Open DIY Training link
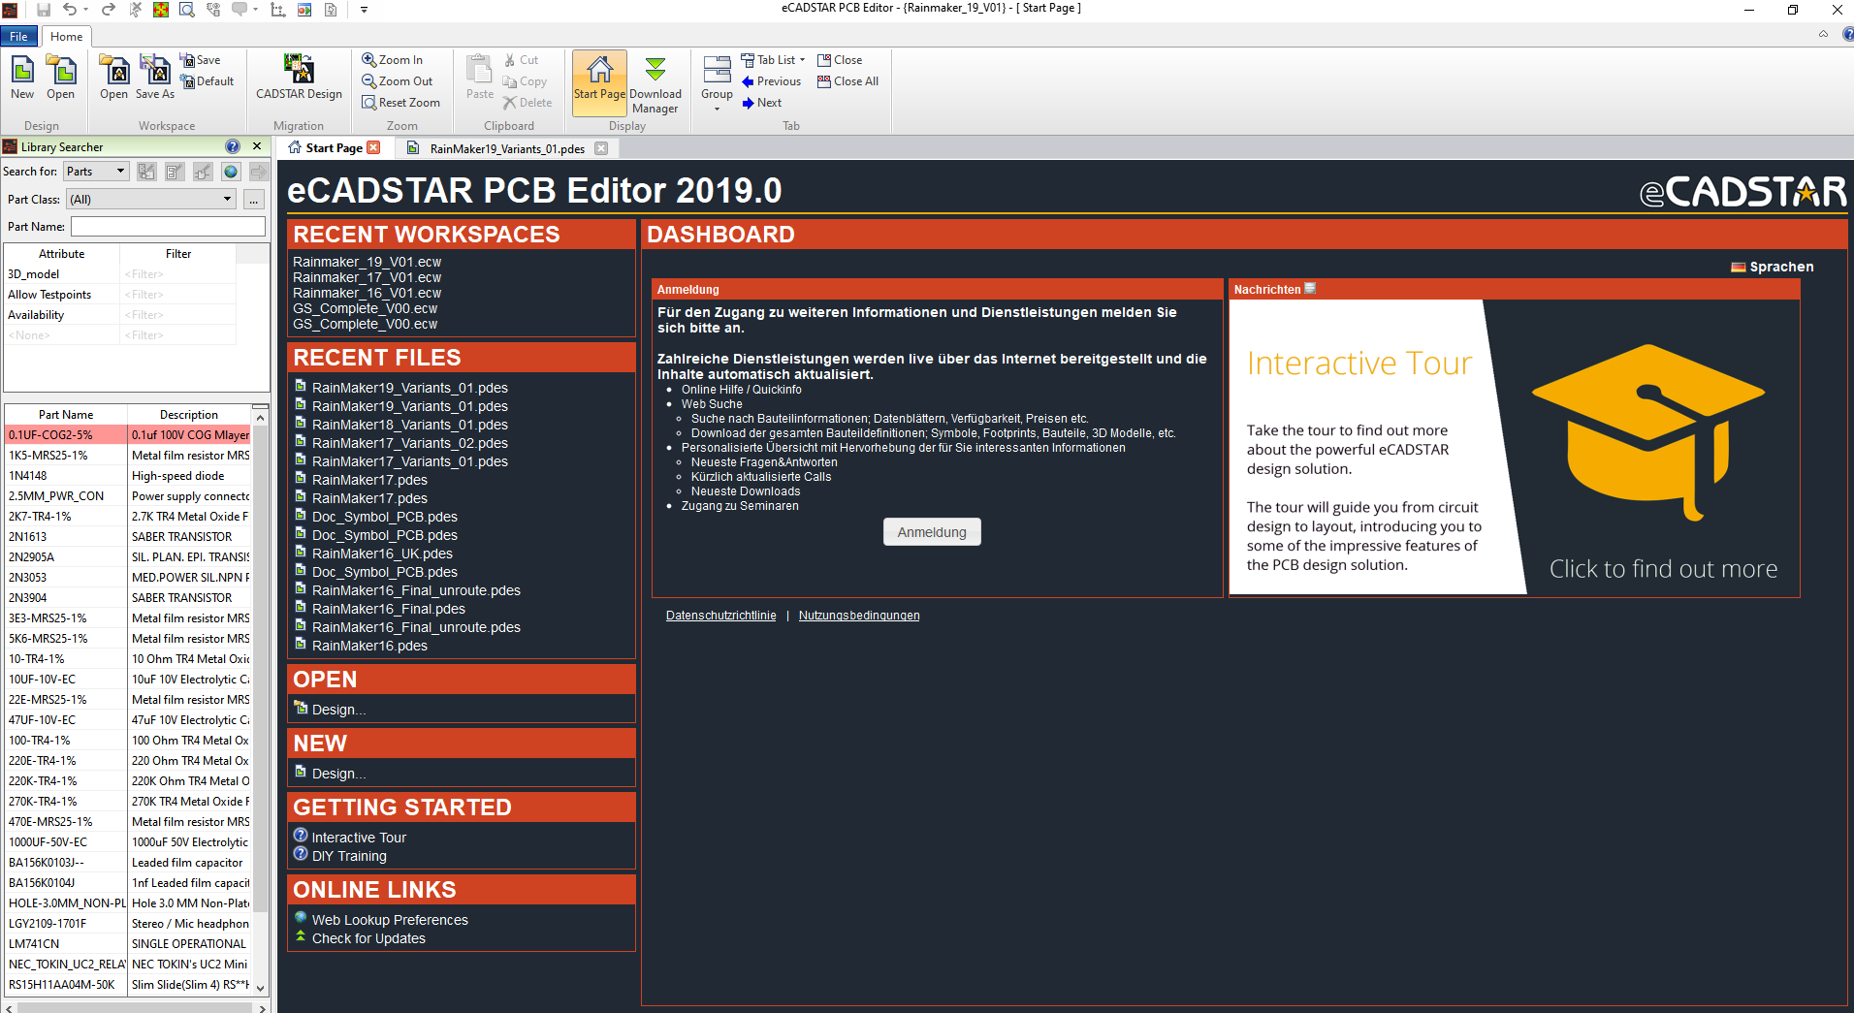 [x=349, y=856]
